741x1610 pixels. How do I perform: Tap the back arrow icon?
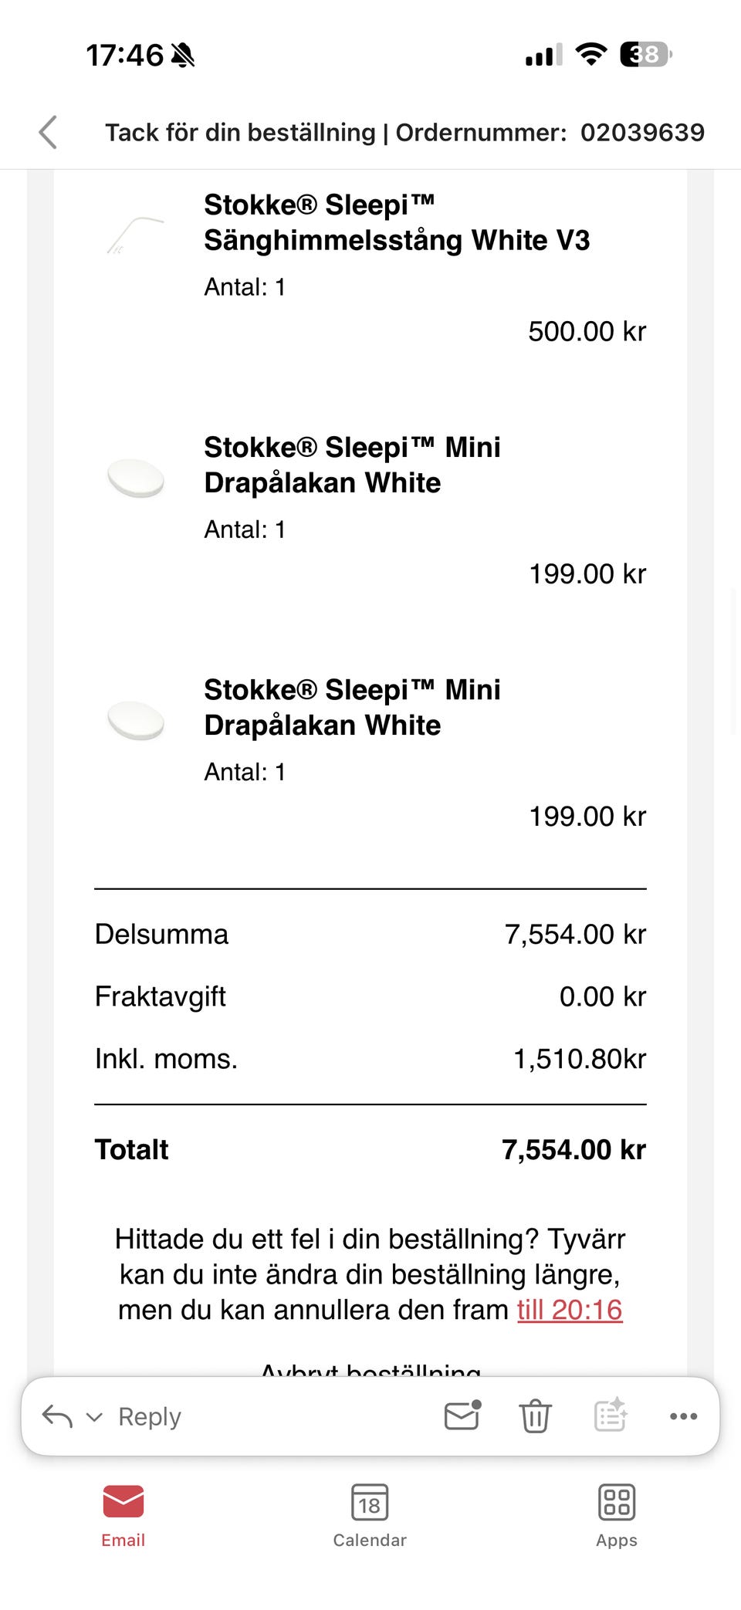coord(48,132)
